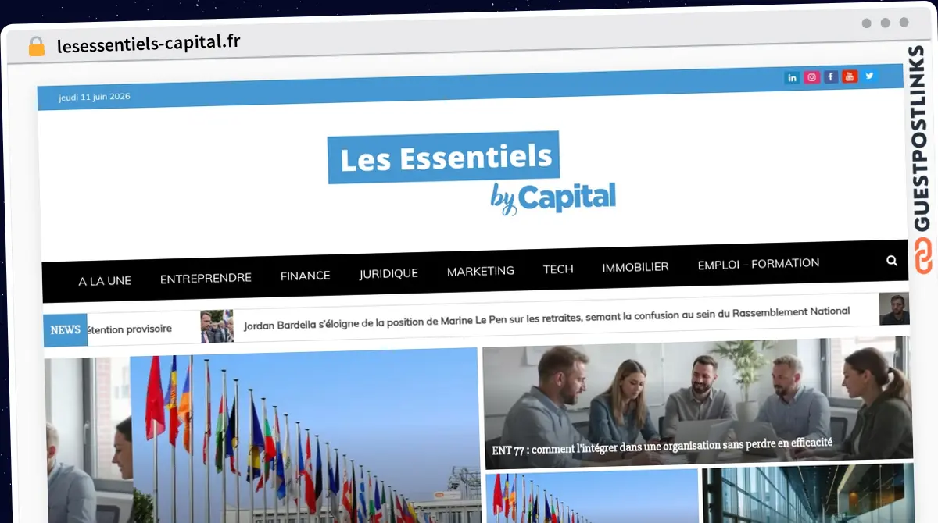Click the search magnifier icon
Screen dimensions: 938x523
click(x=892, y=261)
